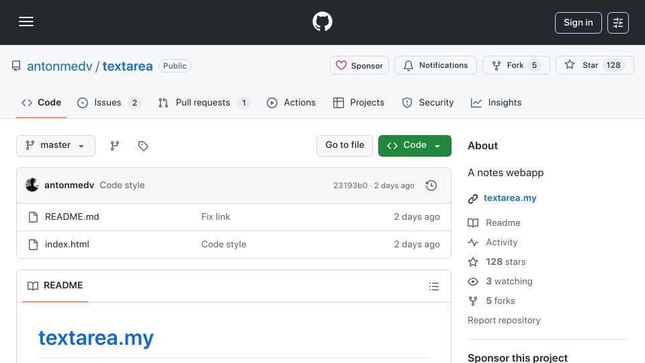The width and height of the screenshot is (645, 363).
Task: Click the fork count 5 badge
Action: click(x=534, y=65)
